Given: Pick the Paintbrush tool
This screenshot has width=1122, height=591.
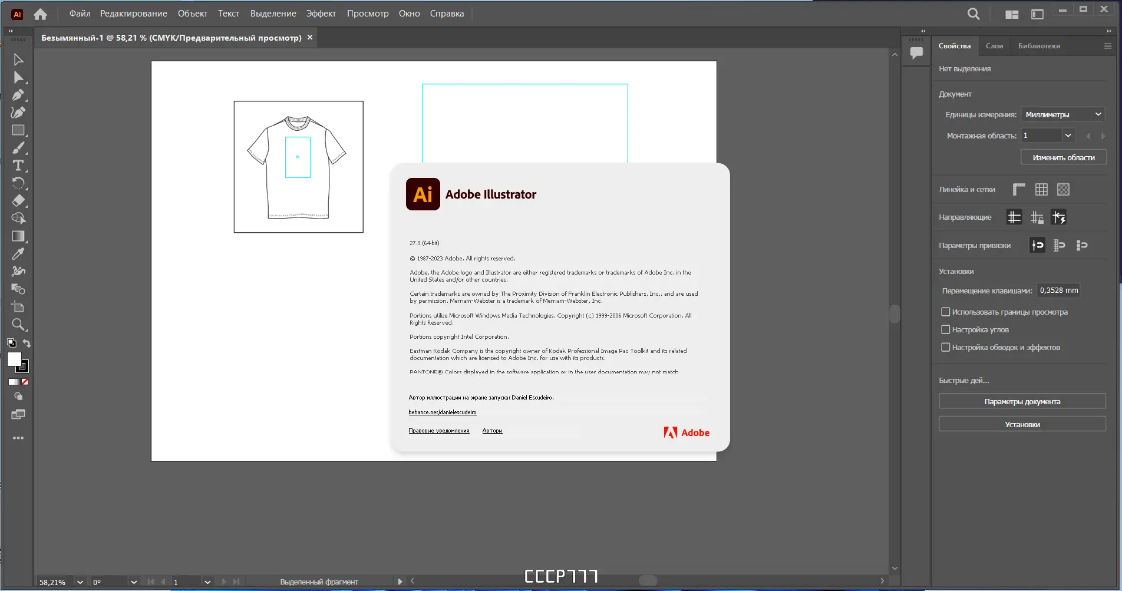Looking at the screenshot, I should (x=18, y=148).
